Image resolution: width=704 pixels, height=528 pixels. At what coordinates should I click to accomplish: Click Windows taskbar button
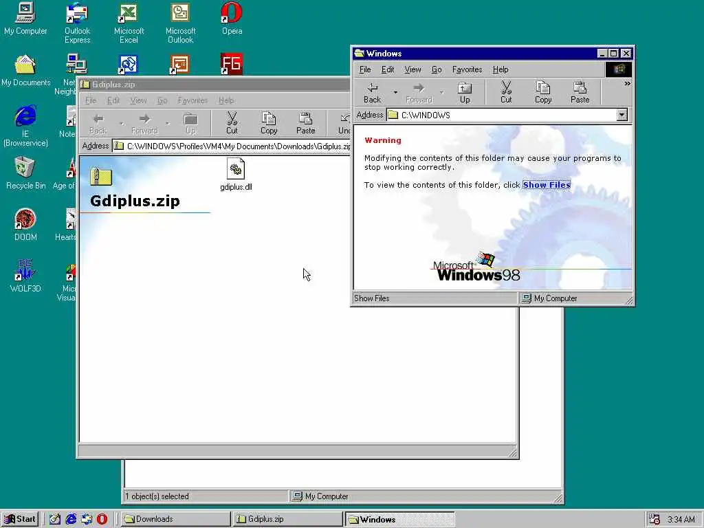(x=399, y=519)
